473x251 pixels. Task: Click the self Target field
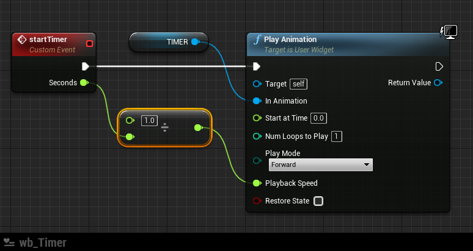coord(298,84)
